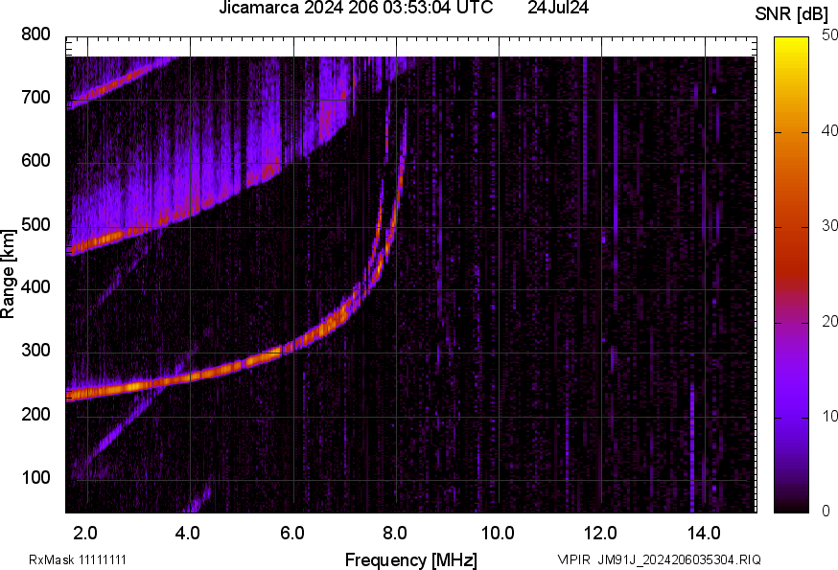Screen dimensions: 838x570
Task: Click the 'Range [km]' axis label
Action: (8, 275)
